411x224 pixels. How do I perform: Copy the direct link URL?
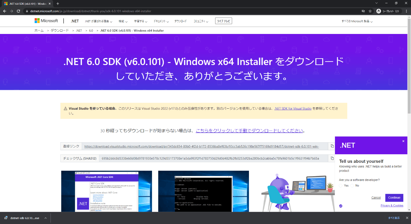tap(332, 146)
